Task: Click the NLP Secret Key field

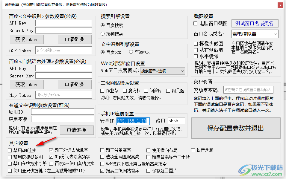Action: (63, 76)
